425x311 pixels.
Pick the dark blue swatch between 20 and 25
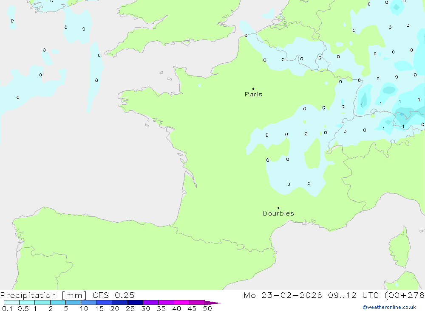[120, 303]
